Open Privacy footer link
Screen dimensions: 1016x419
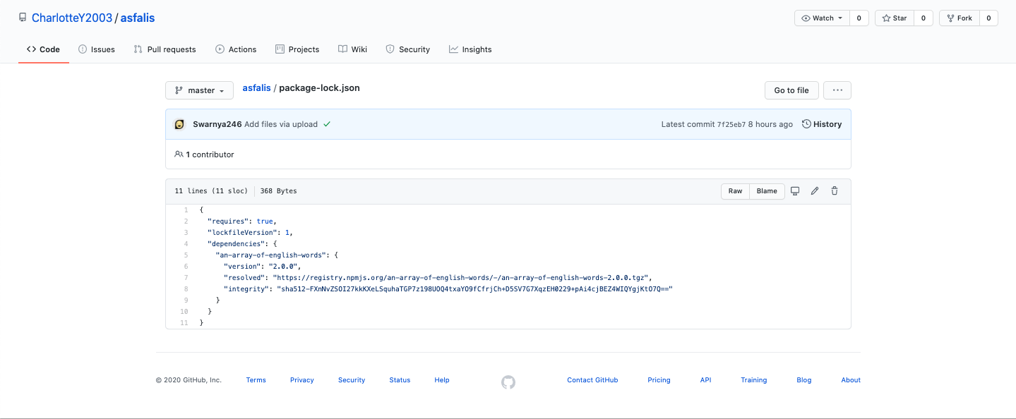point(302,380)
